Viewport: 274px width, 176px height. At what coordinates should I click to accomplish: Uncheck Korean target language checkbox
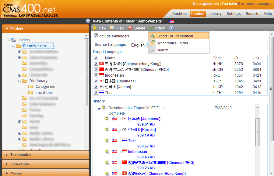pyautogui.click(x=96, y=87)
